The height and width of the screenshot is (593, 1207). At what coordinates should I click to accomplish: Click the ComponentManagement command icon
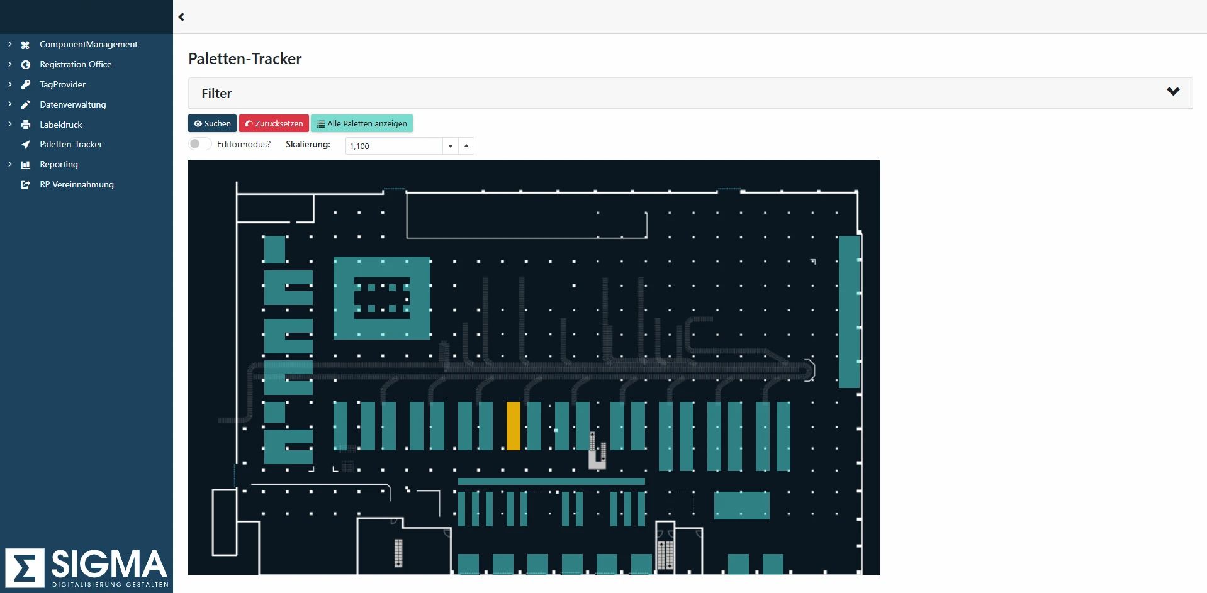(25, 45)
